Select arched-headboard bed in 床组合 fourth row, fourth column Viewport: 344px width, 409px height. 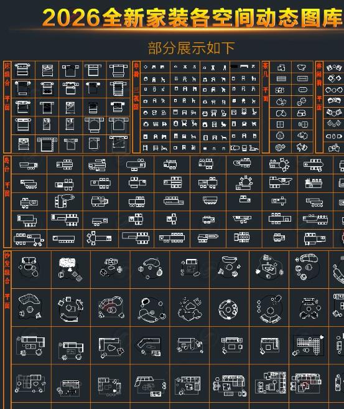(94, 125)
